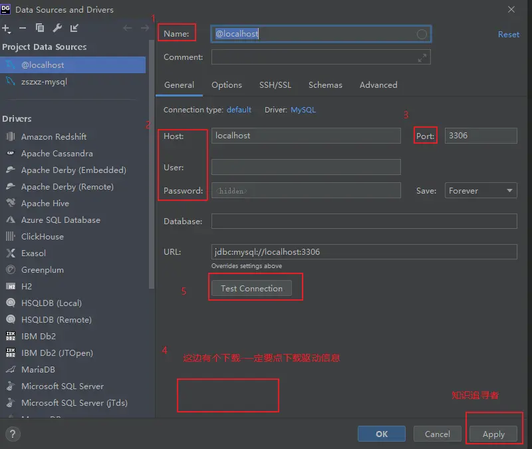Select the zszxz-mysql data source

pyautogui.click(x=72, y=81)
